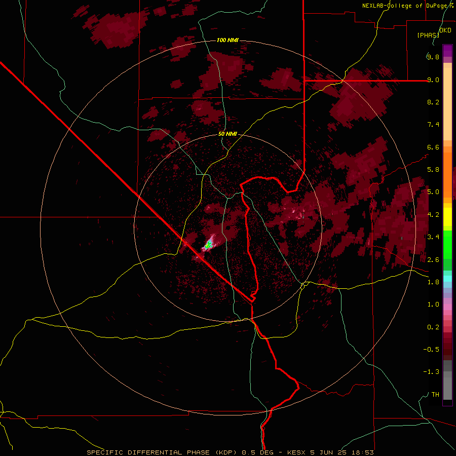Click the 9.8 value on the color scale
Screen dimensions: 456x456
coord(433,57)
